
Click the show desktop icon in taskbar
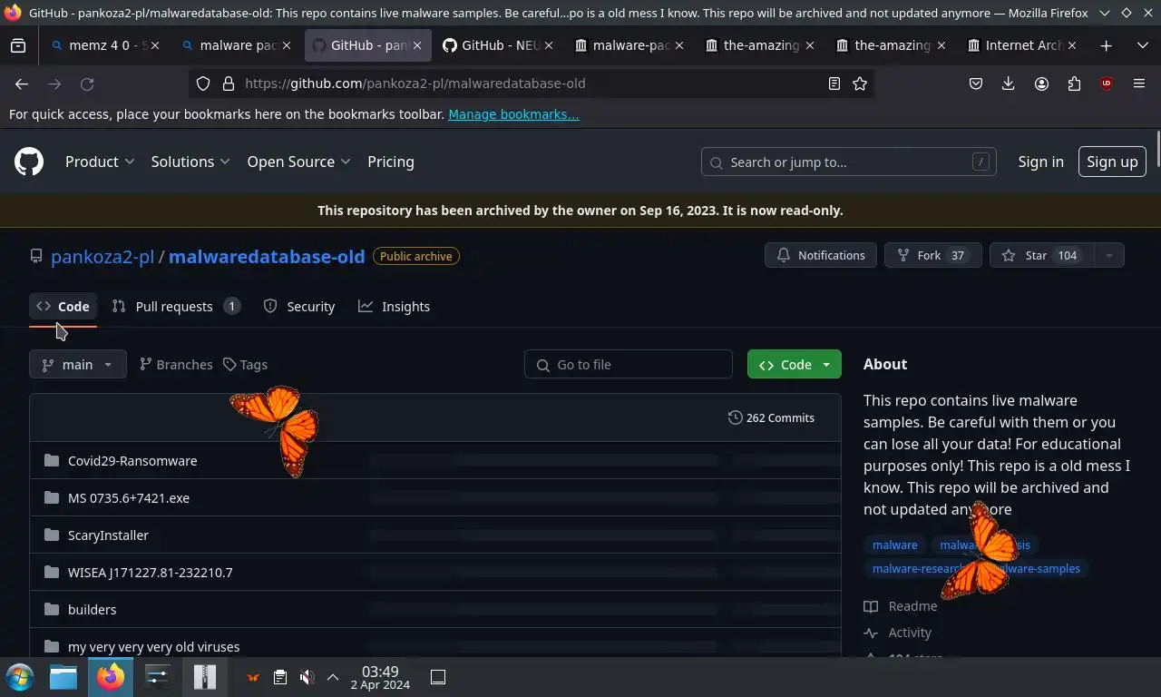coord(438,677)
